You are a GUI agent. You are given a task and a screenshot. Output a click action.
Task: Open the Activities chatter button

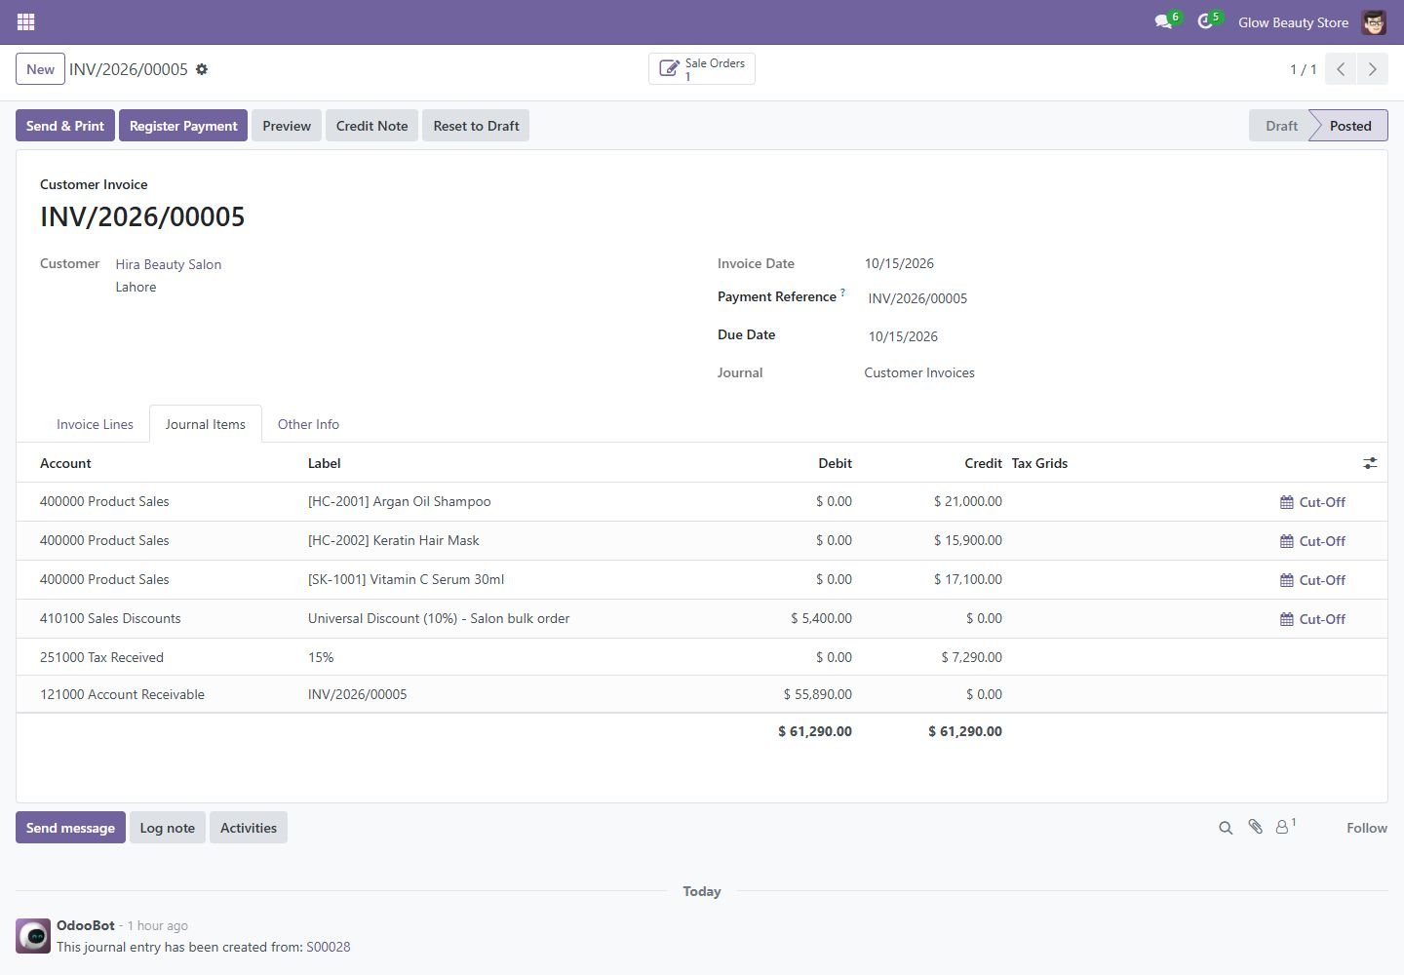[x=249, y=828]
